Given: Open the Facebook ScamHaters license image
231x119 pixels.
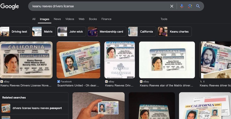Looking at the screenshot, I should (x=78, y=60).
